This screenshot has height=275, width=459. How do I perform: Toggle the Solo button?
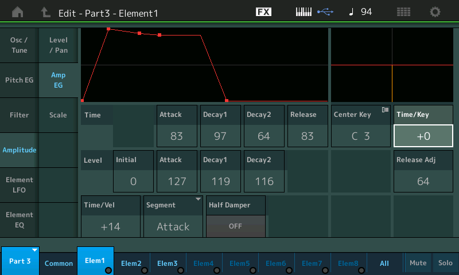tap(445, 262)
